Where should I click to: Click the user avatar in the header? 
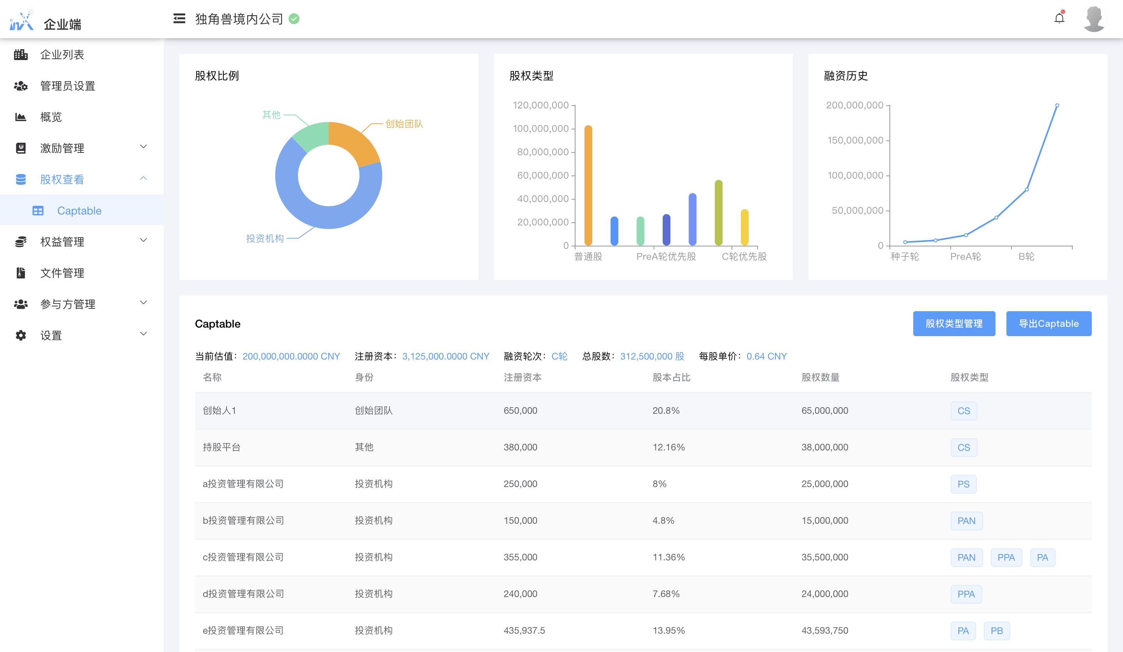pyautogui.click(x=1094, y=19)
